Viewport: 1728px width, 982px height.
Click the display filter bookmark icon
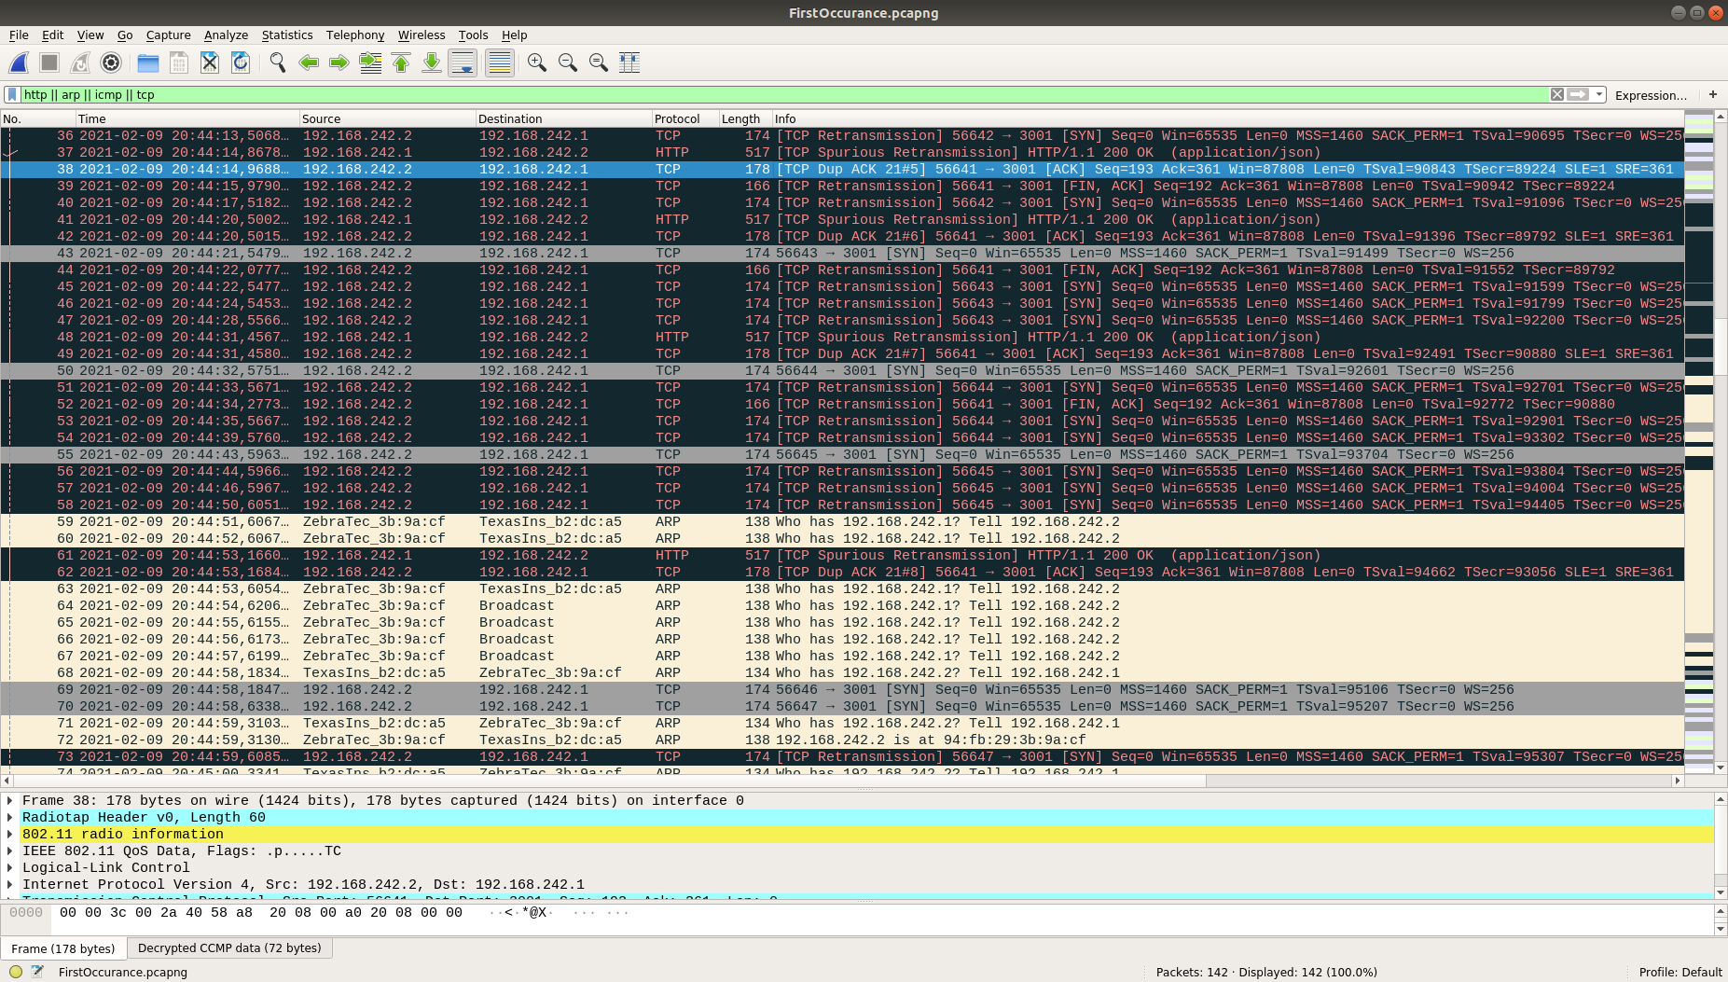click(12, 94)
